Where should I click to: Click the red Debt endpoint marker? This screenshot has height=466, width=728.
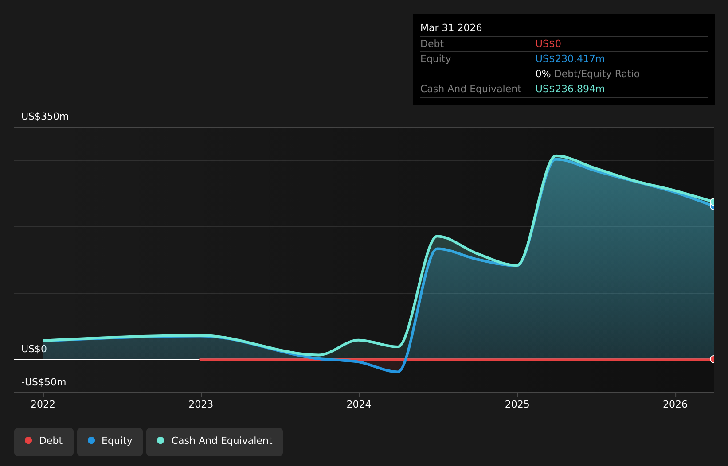click(x=713, y=359)
